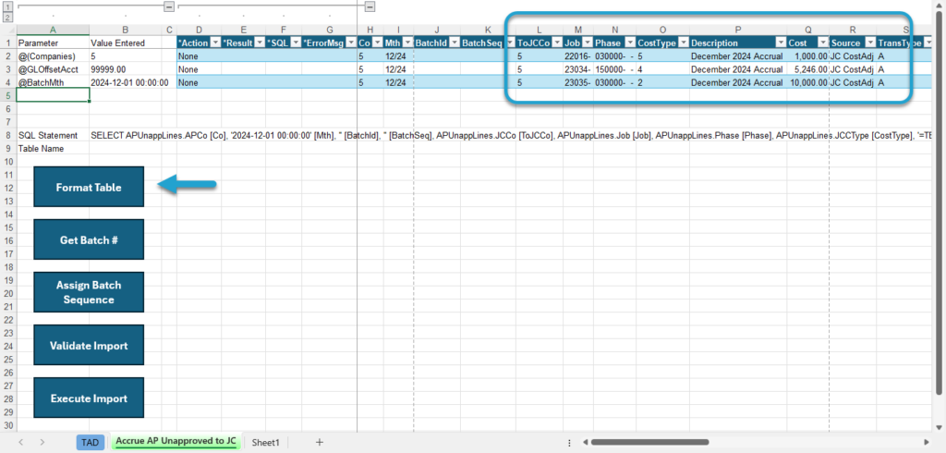Click Assign Batch Sequence button
The image size is (946, 453).
point(89,292)
